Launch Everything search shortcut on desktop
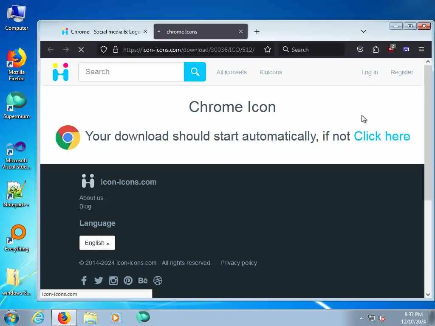 tap(17, 238)
